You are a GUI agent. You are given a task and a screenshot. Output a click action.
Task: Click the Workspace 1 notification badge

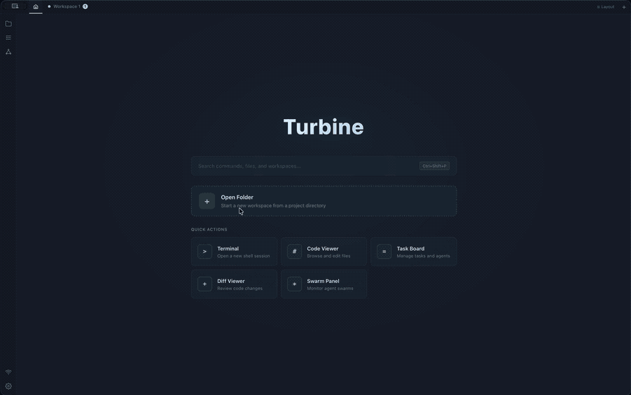[x=85, y=6]
